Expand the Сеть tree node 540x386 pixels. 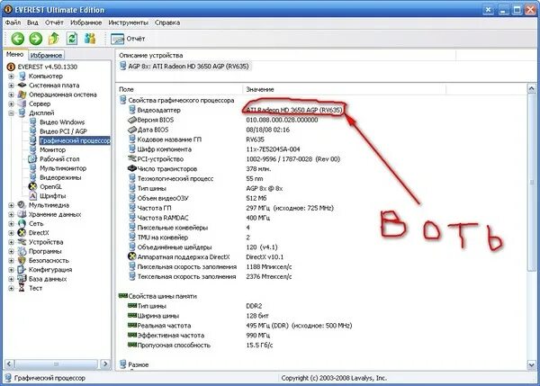click(x=11, y=223)
